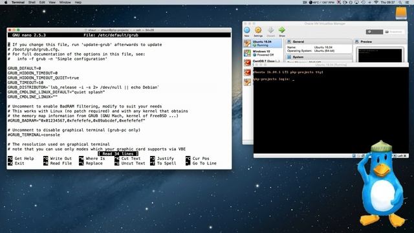The width and height of the screenshot is (414, 233).
Task: Open the Shell menu
Action: (32, 3)
